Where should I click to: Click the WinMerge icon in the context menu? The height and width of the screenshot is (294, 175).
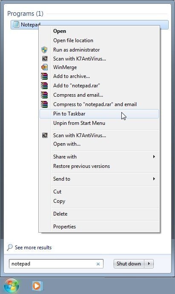point(45,67)
